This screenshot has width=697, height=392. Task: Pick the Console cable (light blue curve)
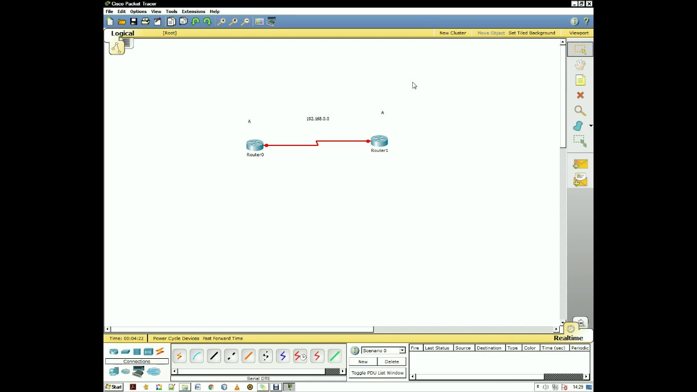(197, 356)
